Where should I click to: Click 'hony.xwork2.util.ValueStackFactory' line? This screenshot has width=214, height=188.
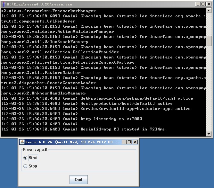45,42
